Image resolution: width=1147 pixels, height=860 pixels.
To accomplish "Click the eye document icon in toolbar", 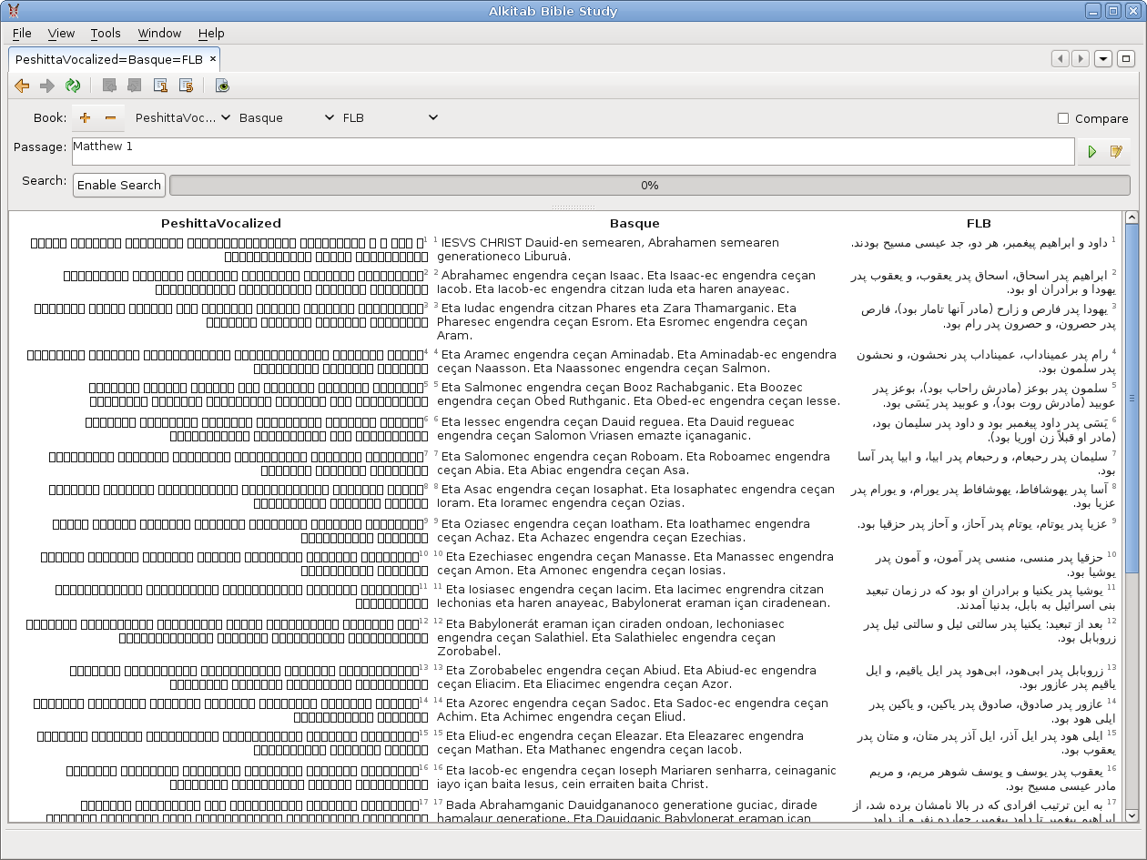I will 222,86.
